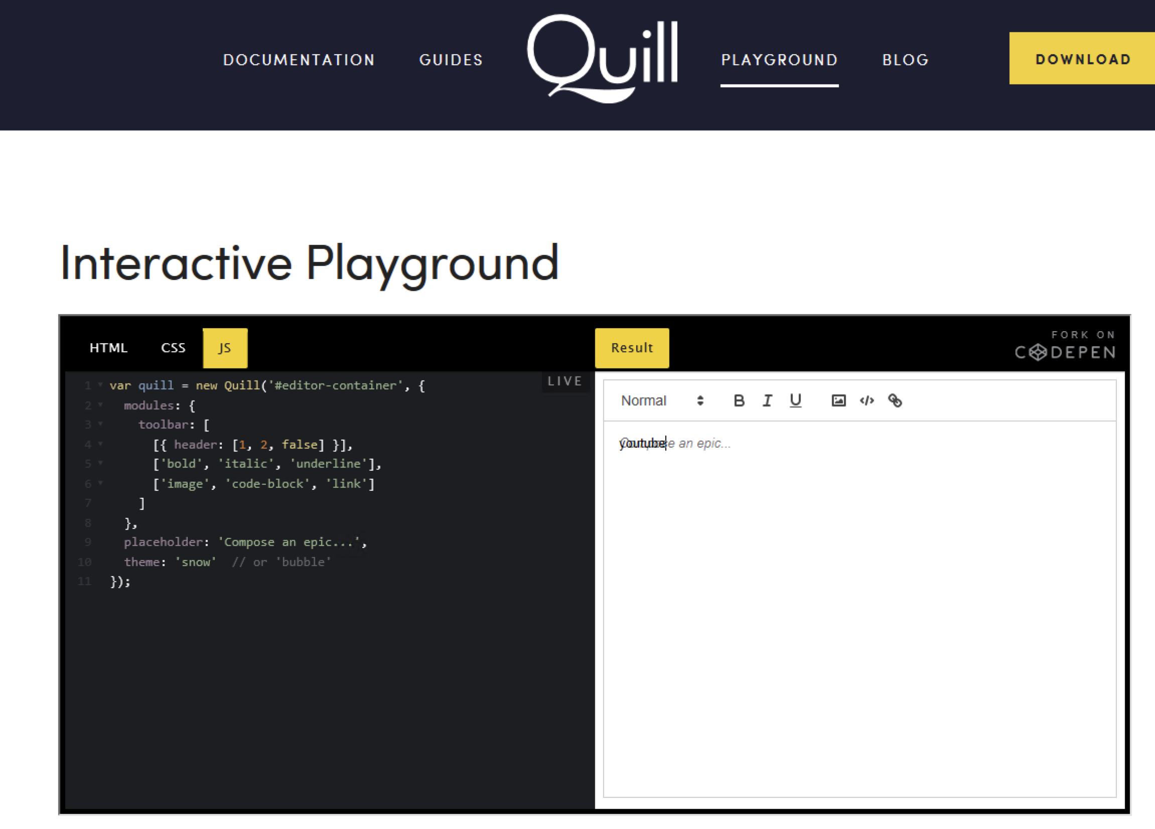Collapse the toolbar array fold on line 3

pos(100,424)
